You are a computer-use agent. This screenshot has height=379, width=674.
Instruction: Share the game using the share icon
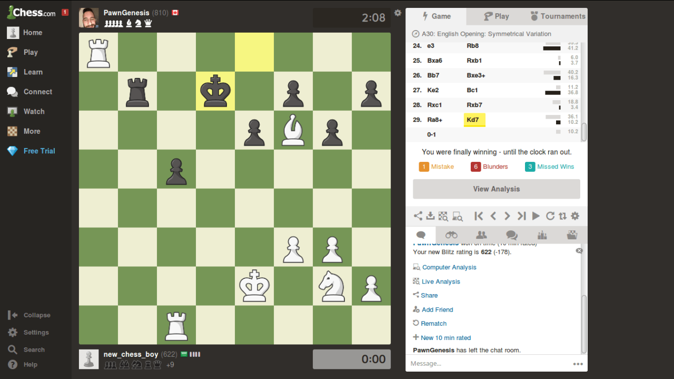coord(418,216)
